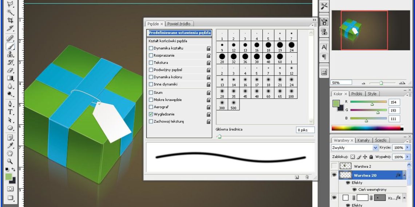The width and height of the screenshot is (415, 207).
Task: Switch to the Powiel źródło tab
Action: click(178, 24)
